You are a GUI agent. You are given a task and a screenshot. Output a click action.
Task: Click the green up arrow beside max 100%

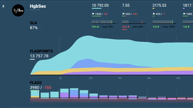click(x=158, y=27)
